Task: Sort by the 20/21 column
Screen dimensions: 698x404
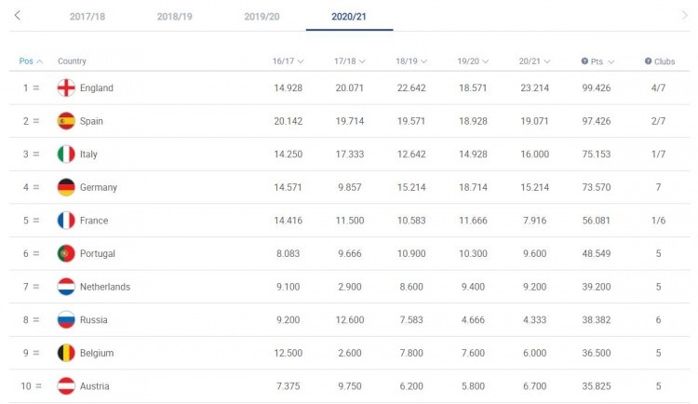Action: click(x=534, y=61)
